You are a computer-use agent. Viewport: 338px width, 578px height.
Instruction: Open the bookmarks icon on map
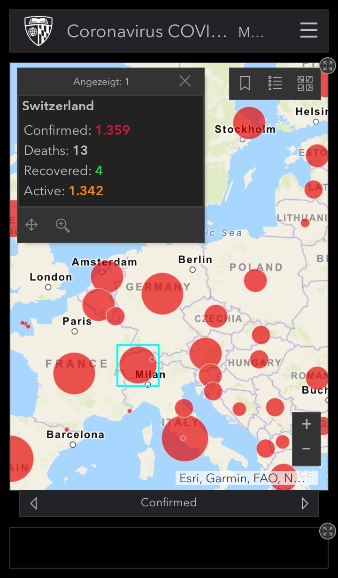coord(245,84)
